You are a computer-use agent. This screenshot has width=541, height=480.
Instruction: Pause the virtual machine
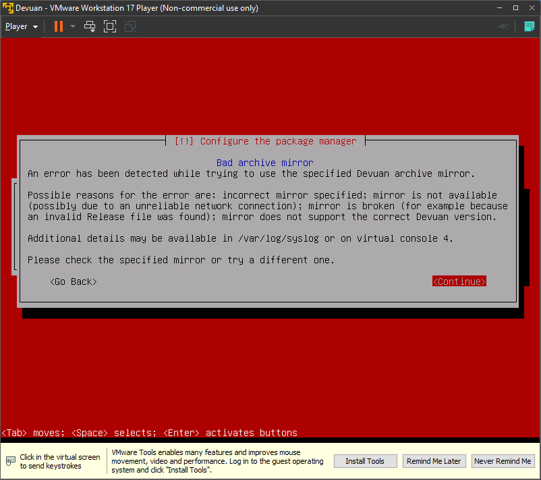(x=59, y=26)
